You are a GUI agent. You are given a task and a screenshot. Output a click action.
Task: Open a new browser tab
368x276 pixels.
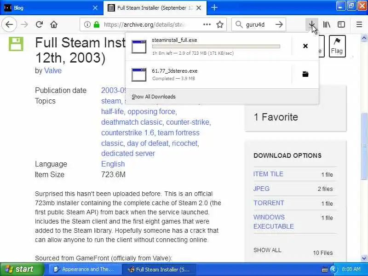pyautogui.click(x=214, y=7)
